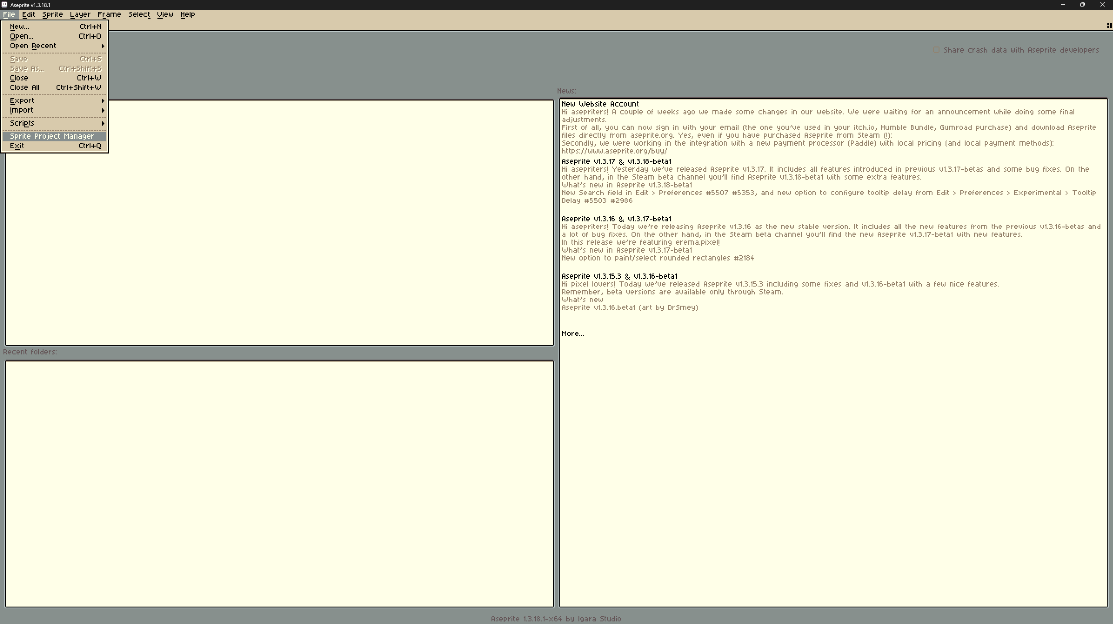Expand the Scripts submenu
Screen dimensions: 1113x624
(54, 123)
